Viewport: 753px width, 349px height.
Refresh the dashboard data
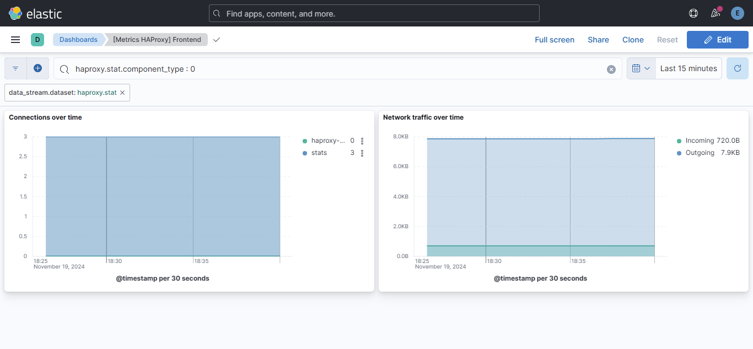(737, 68)
